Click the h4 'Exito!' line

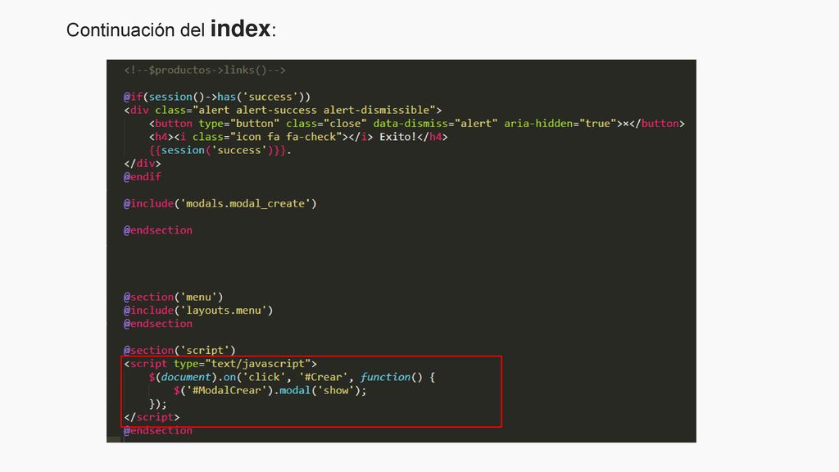[298, 137]
